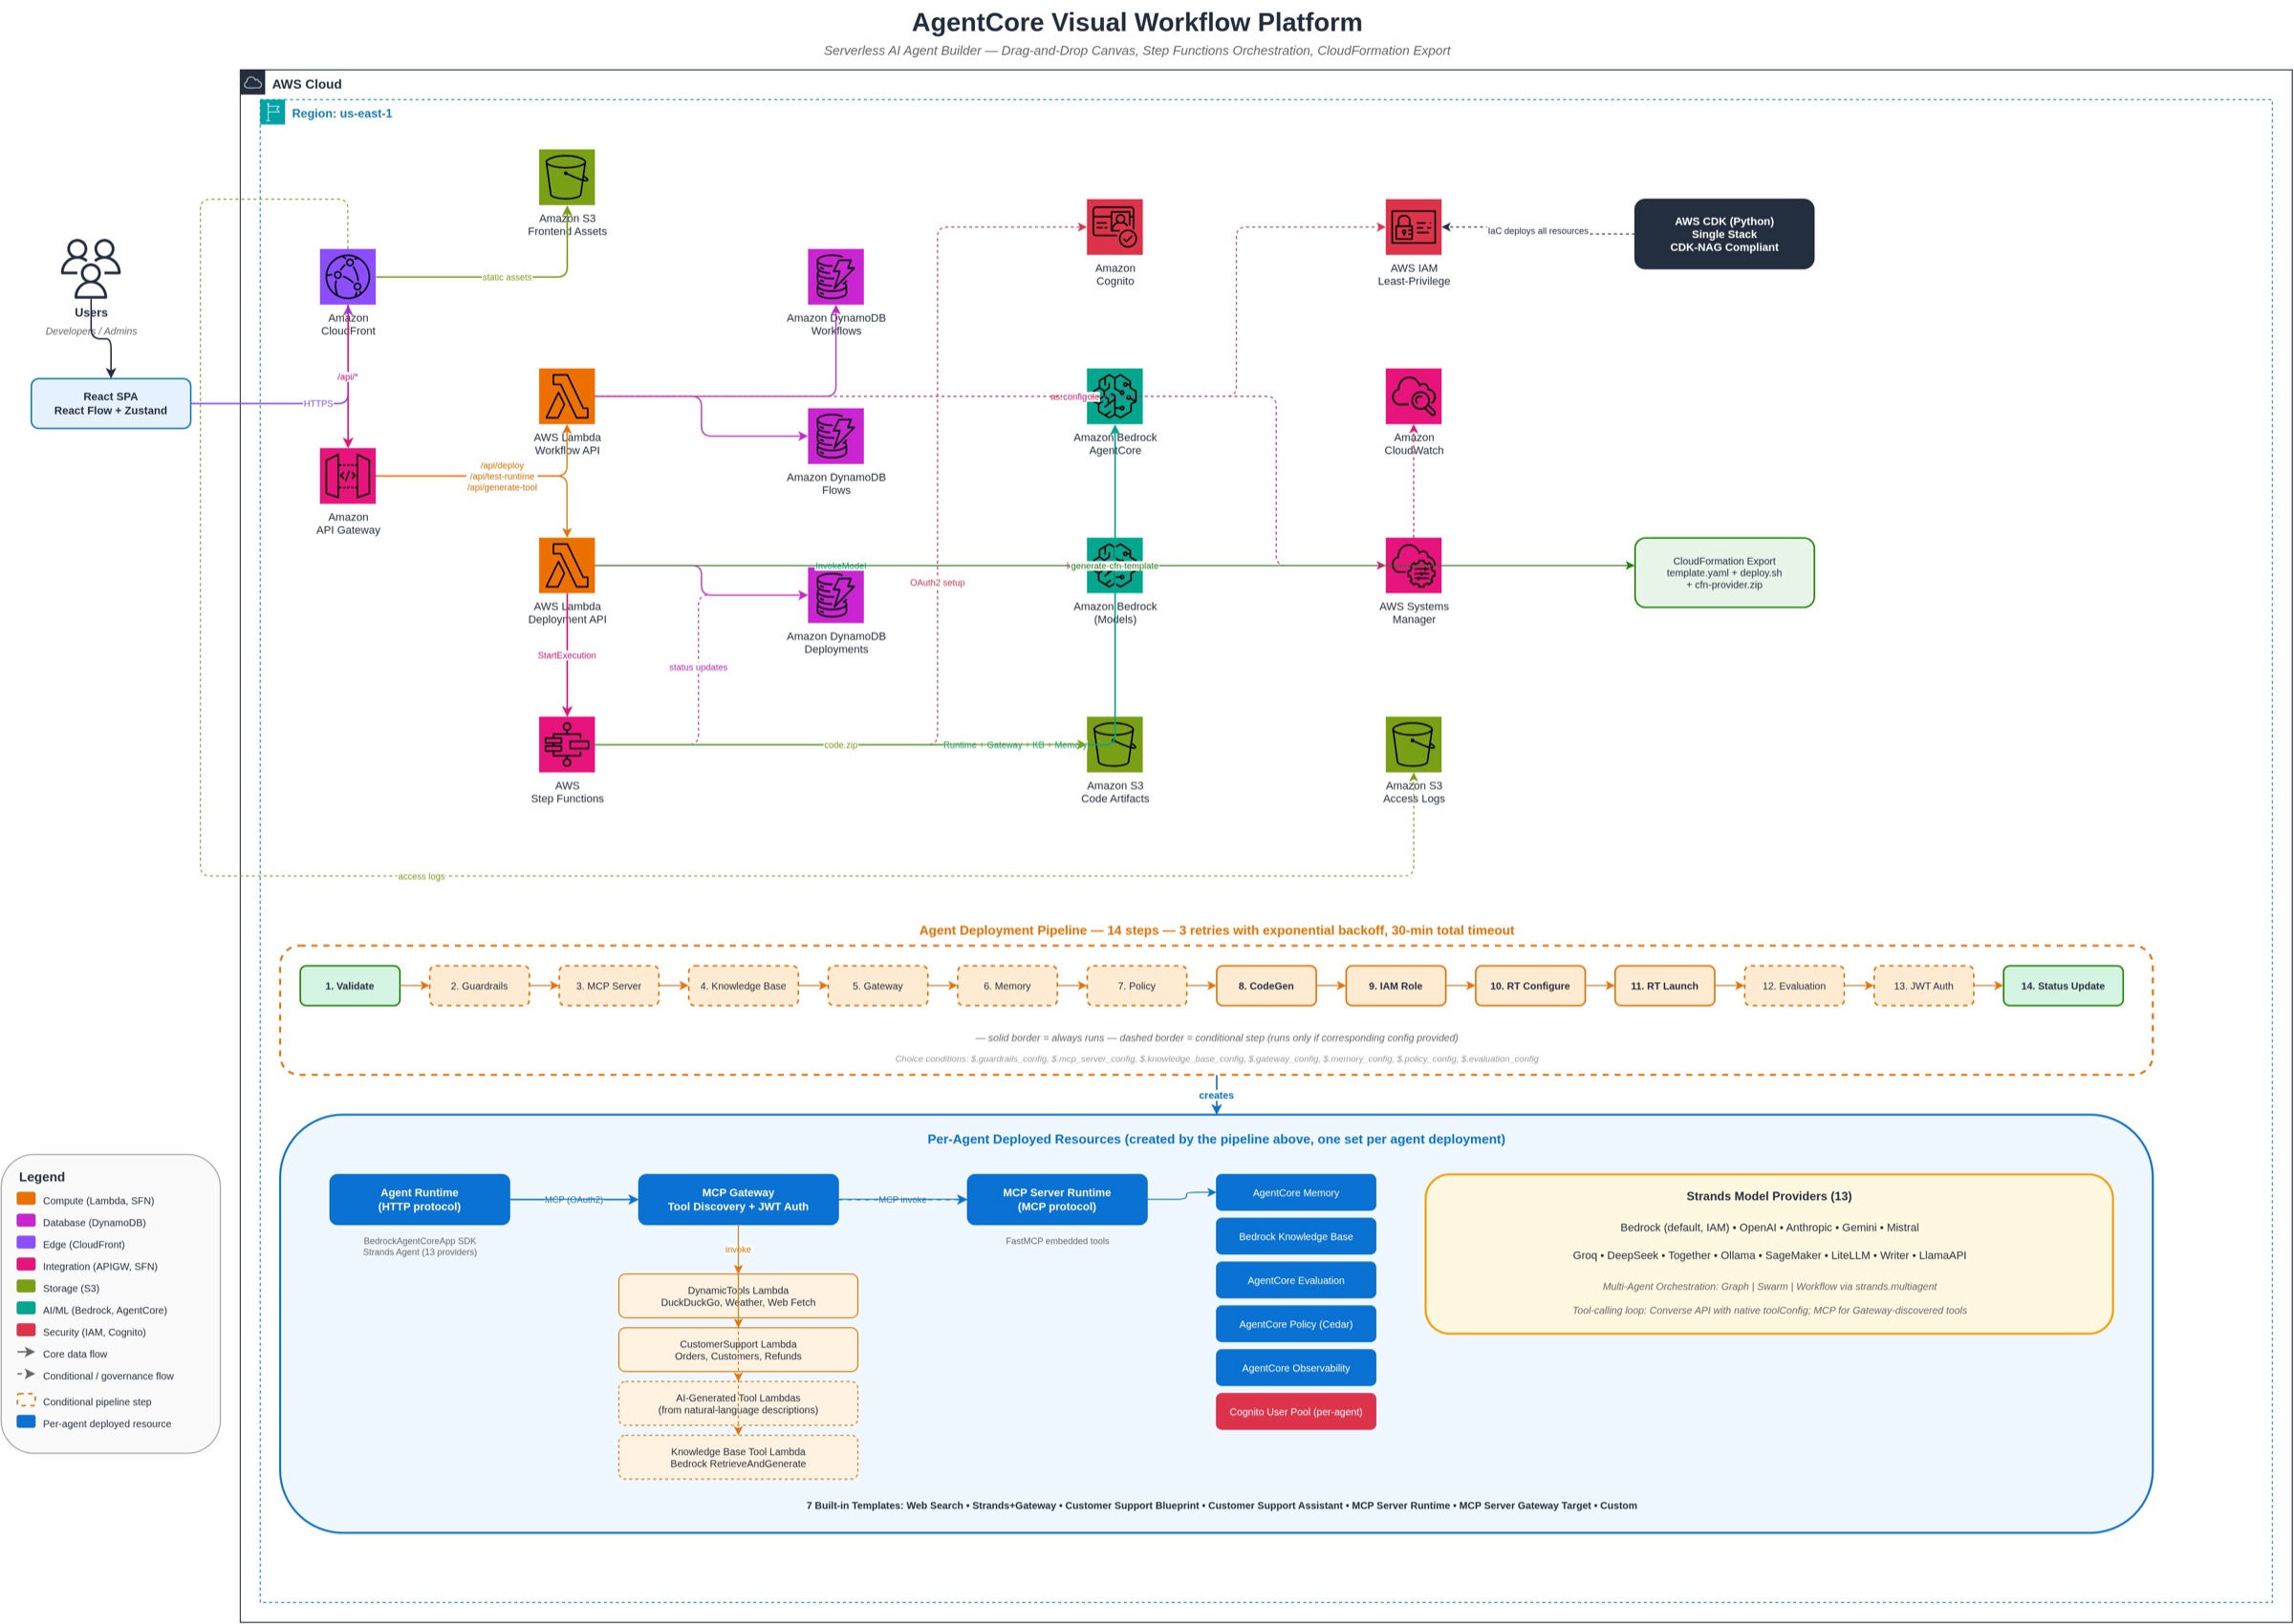Select the DynamoDB Workflows table icon
This screenshot has height=1624, width=2294.
coord(835,277)
